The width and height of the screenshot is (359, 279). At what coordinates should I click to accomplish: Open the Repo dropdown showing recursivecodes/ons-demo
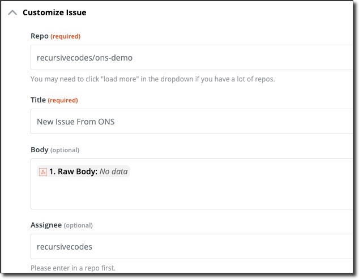click(x=191, y=57)
